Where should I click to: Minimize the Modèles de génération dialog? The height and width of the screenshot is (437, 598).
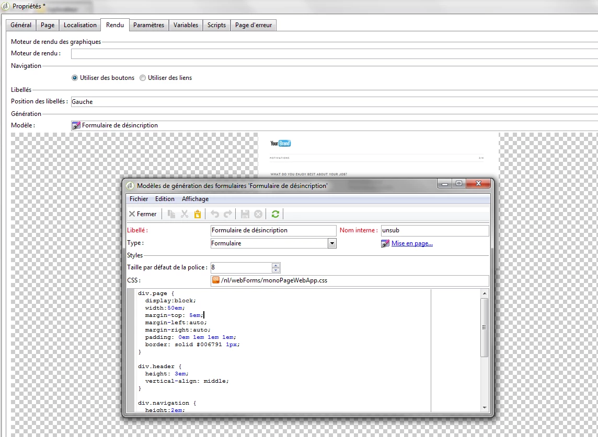point(445,184)
